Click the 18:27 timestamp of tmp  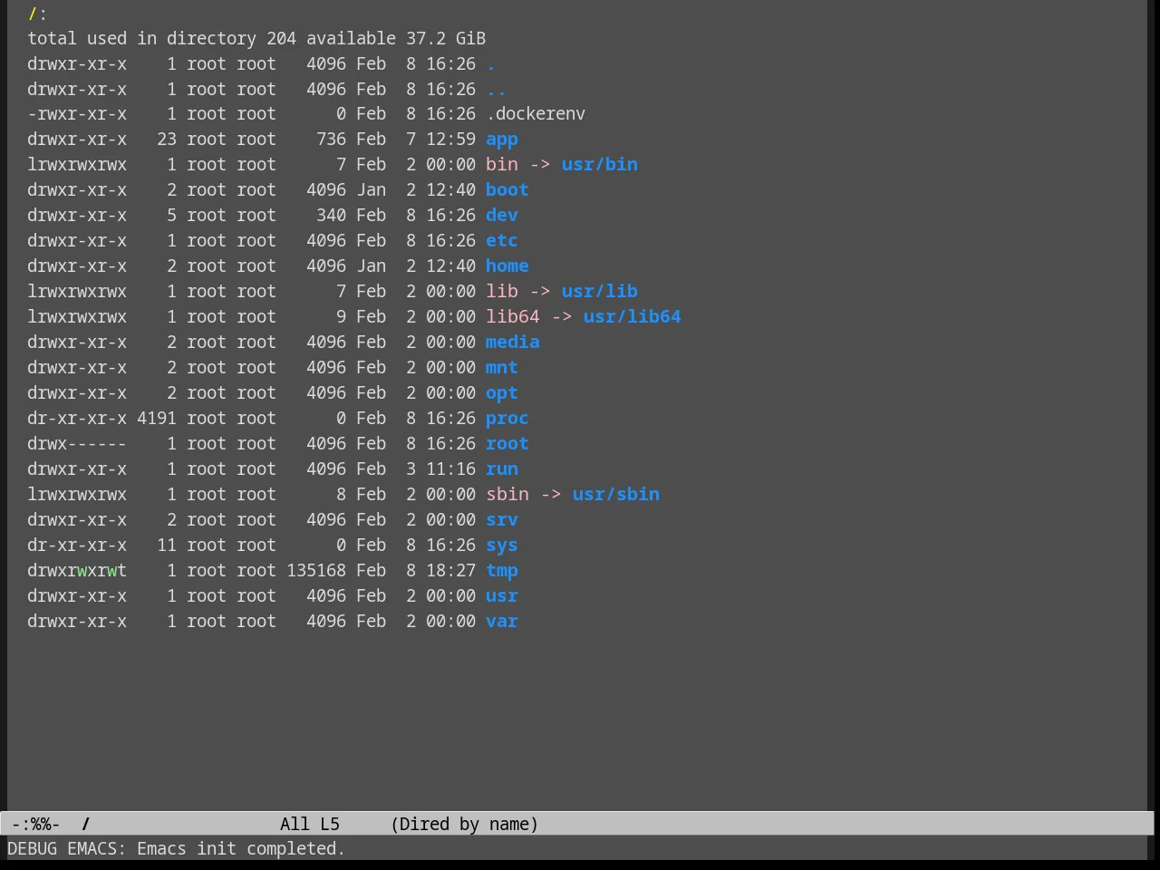450,571
